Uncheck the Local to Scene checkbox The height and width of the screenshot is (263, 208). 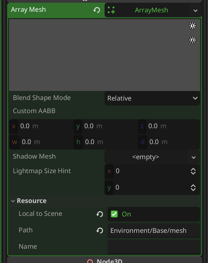114,214
